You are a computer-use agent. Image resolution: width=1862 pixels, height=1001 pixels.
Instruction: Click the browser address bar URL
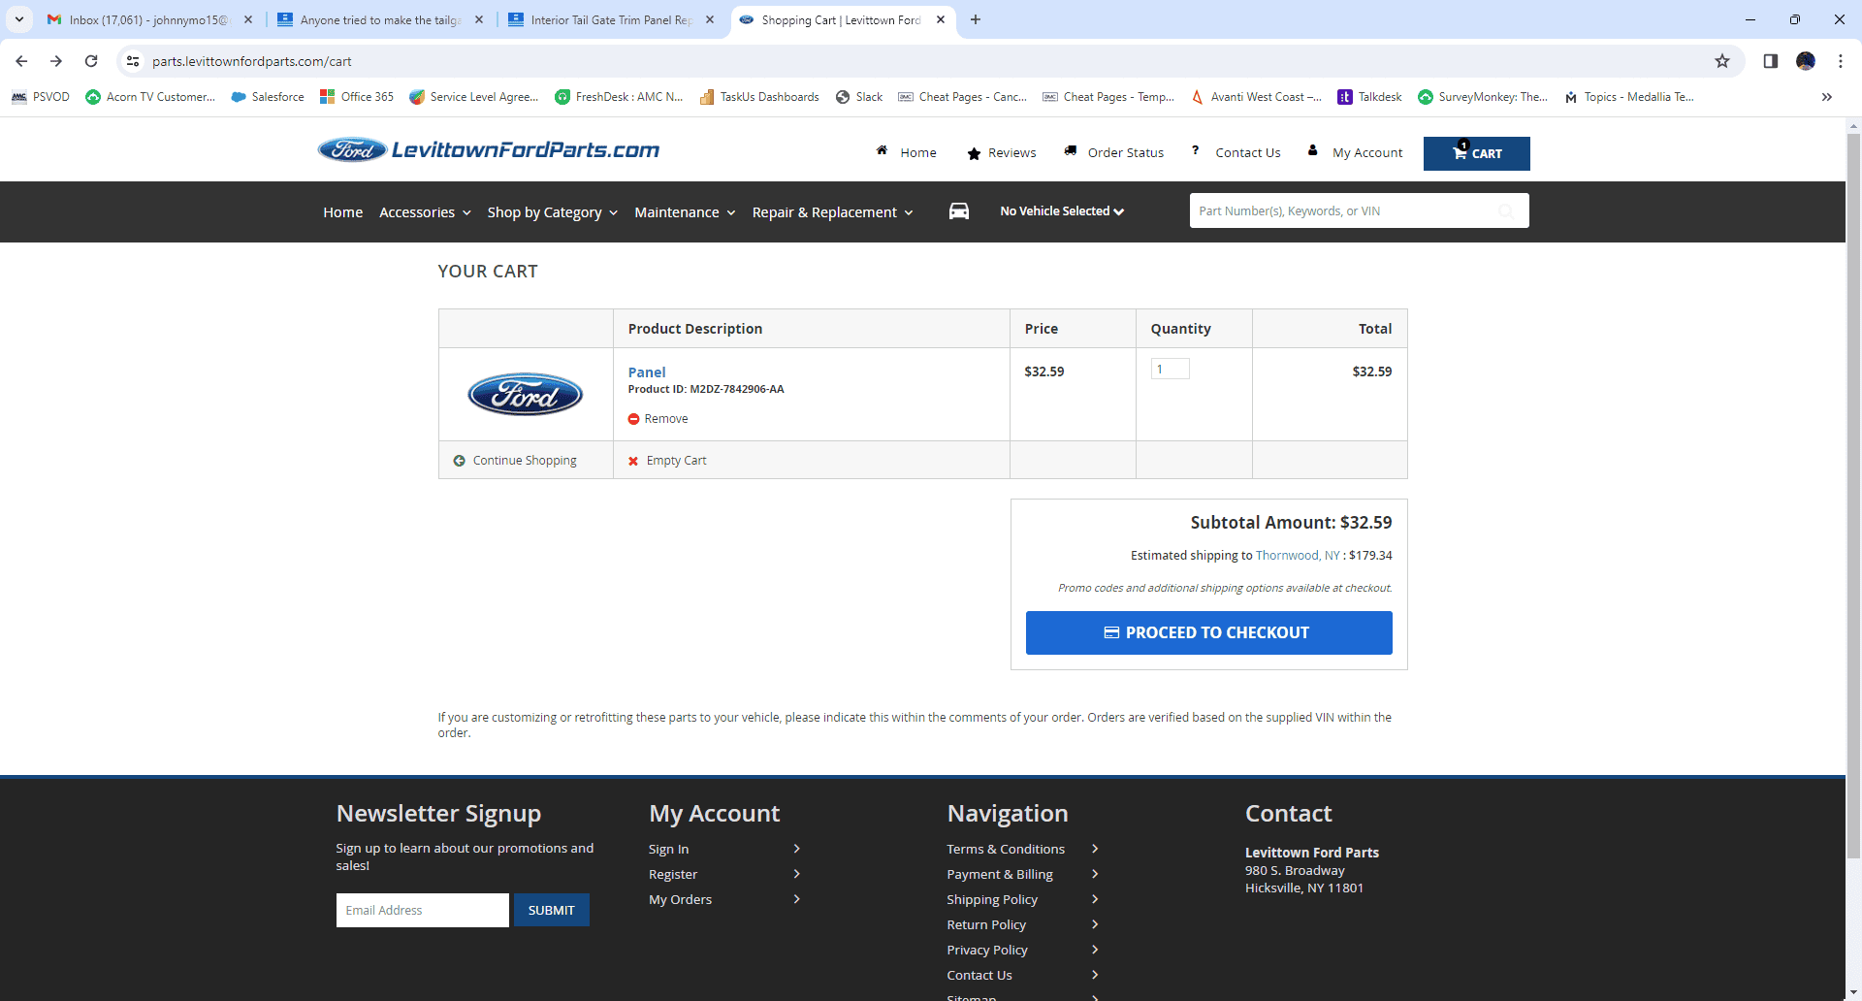pos(252,61)
